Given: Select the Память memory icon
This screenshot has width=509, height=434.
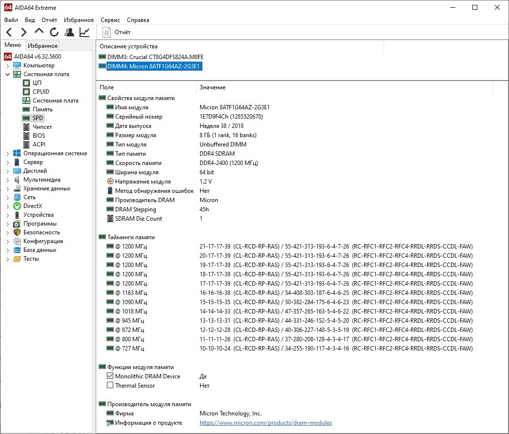Looking at the screenshot, I should (x=26, y=109).
